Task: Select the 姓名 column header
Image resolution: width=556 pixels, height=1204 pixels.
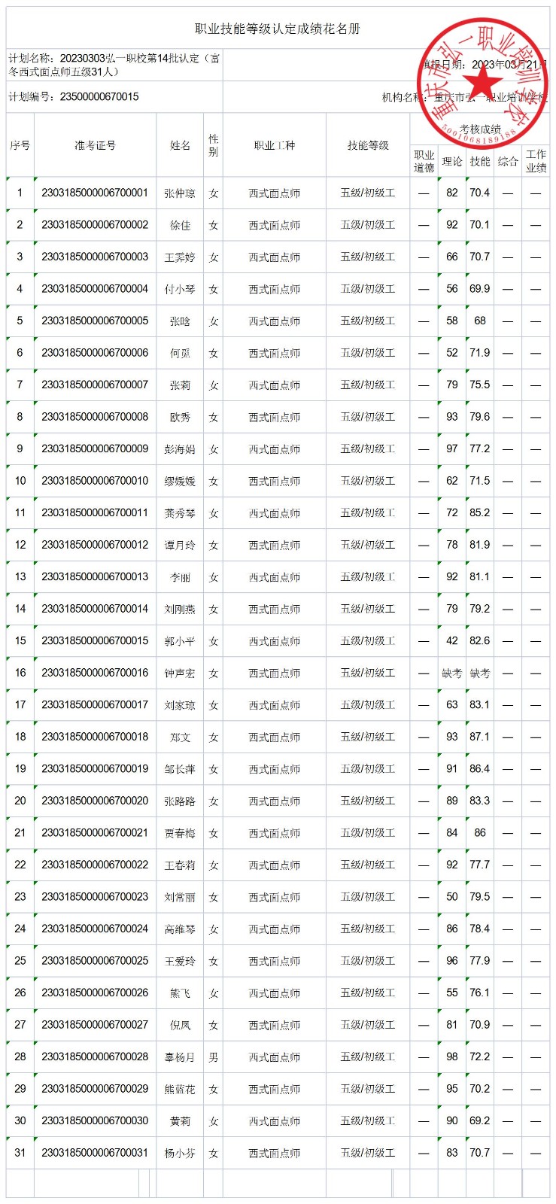Action: (180, 145)
